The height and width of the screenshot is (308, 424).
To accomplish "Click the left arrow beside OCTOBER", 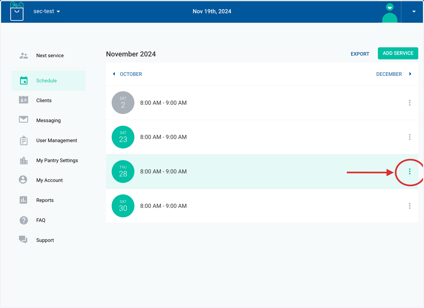I will pos(114,74).
